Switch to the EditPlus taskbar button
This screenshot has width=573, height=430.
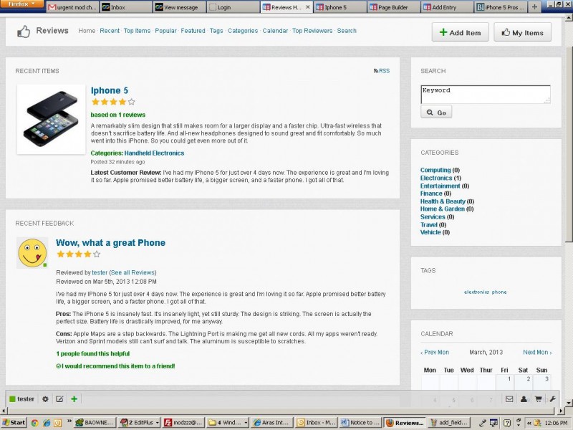tap(140, 423)
